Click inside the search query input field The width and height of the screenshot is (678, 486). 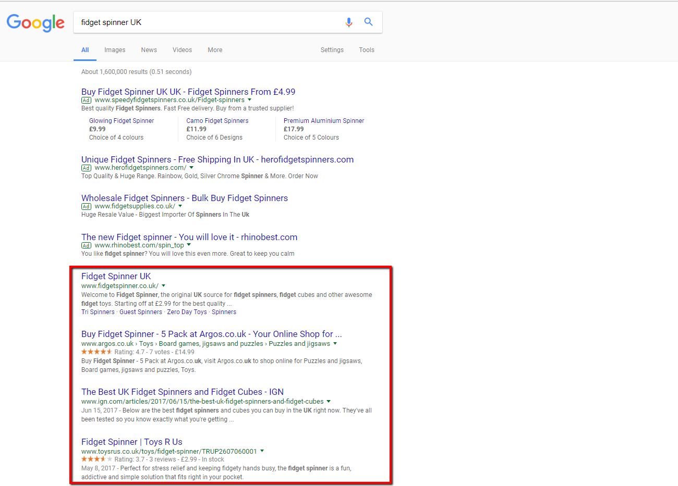click(209, 22)
